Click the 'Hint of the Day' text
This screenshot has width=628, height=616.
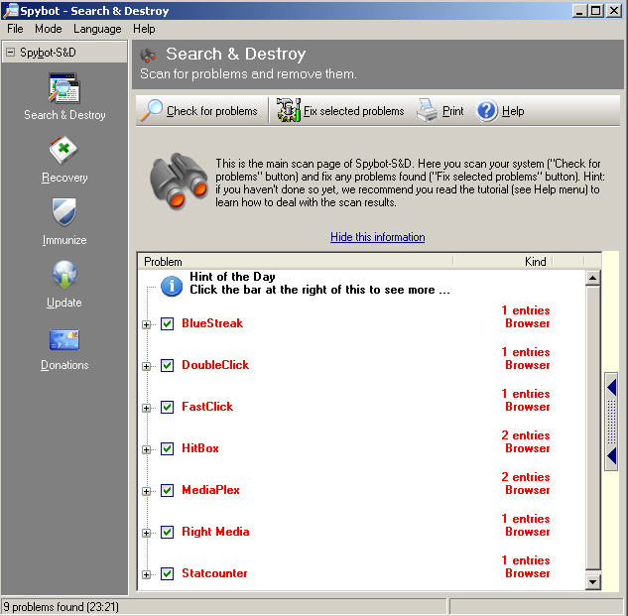point(232,277)
